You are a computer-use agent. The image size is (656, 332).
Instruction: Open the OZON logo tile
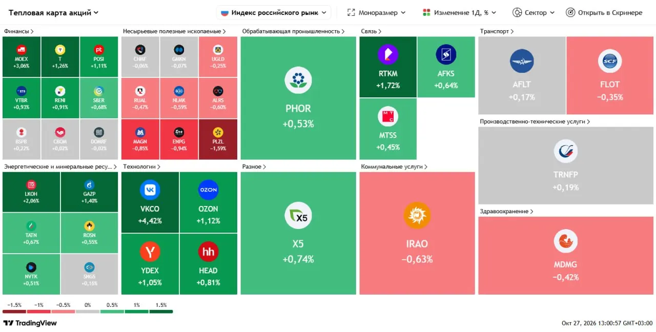point(209,190)
